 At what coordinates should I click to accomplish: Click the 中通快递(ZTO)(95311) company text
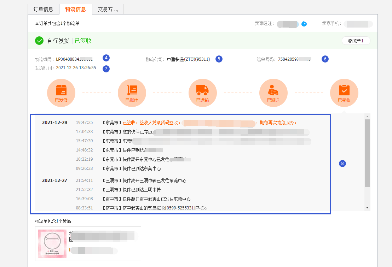189,59
